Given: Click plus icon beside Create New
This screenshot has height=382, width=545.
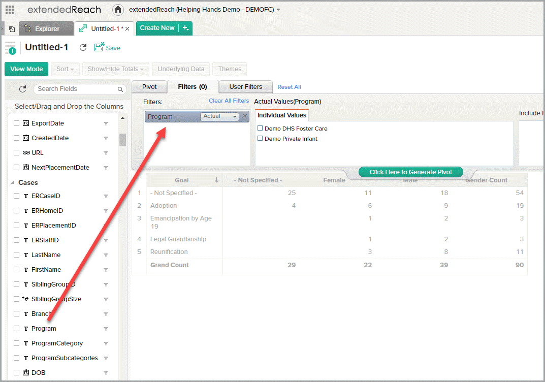Looking at the screenshot, I should 185,28.
